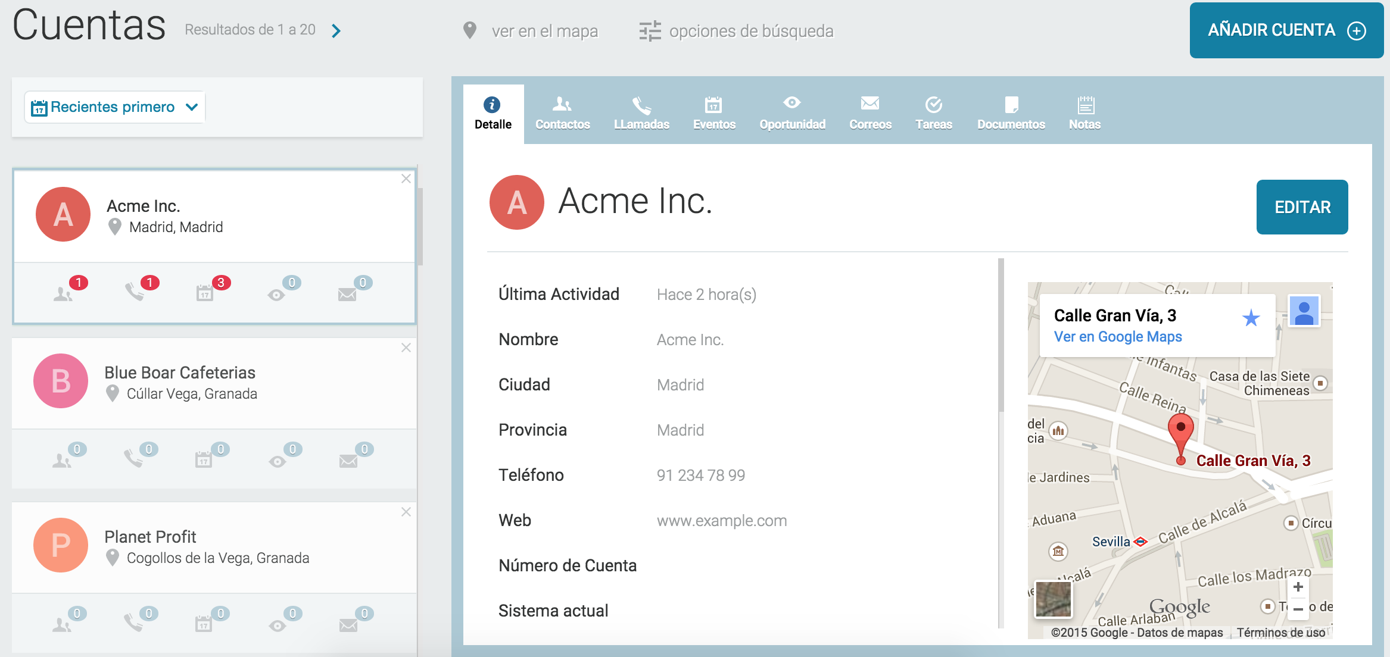Click the events calendar icon on Acme card
The image size is (1390, 657).
pyautogui.click(x=205, y=293)
